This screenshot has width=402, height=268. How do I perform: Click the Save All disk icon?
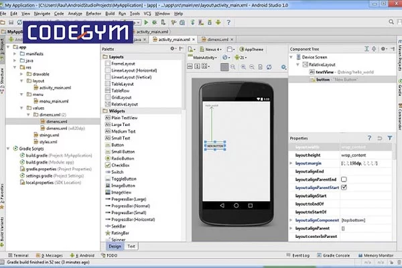pos(11,23)
